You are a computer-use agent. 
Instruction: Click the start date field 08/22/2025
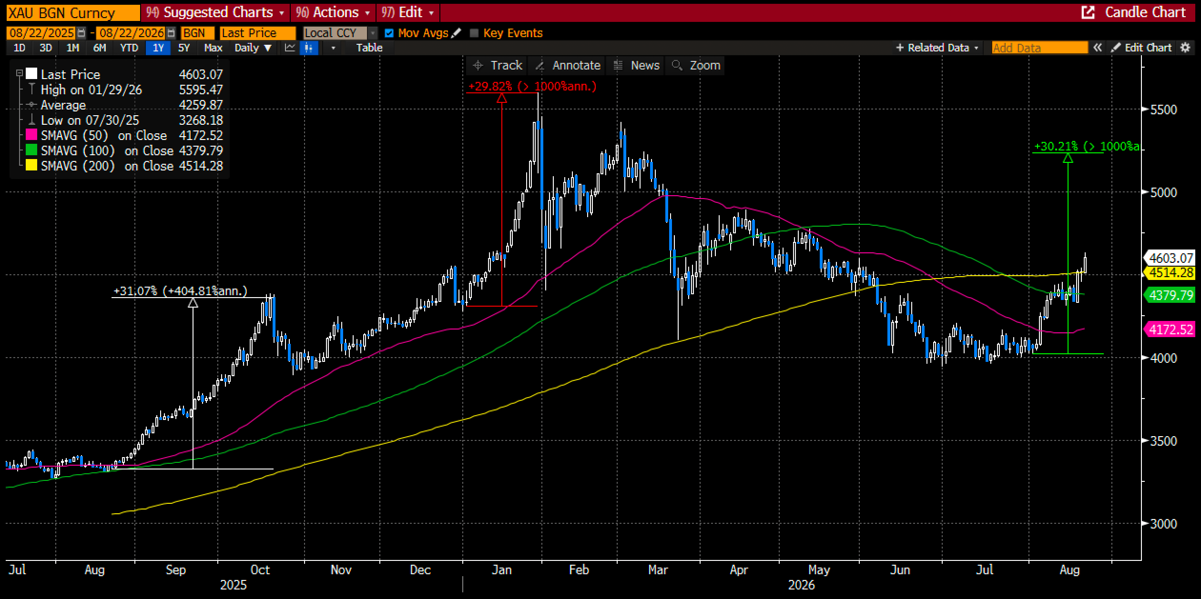click(x=41, y=33)
